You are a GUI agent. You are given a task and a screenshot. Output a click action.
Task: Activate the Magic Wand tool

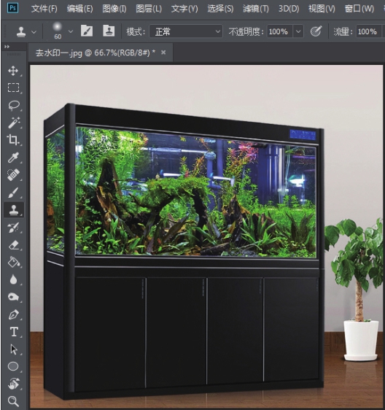click(x=14, y=123)
